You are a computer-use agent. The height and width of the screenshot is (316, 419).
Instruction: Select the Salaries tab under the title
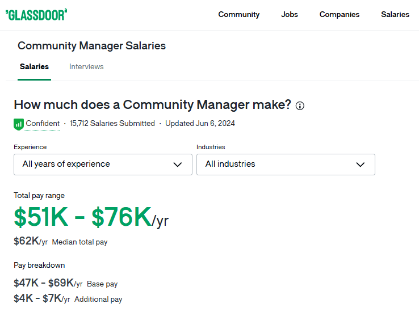click(34, 66)
